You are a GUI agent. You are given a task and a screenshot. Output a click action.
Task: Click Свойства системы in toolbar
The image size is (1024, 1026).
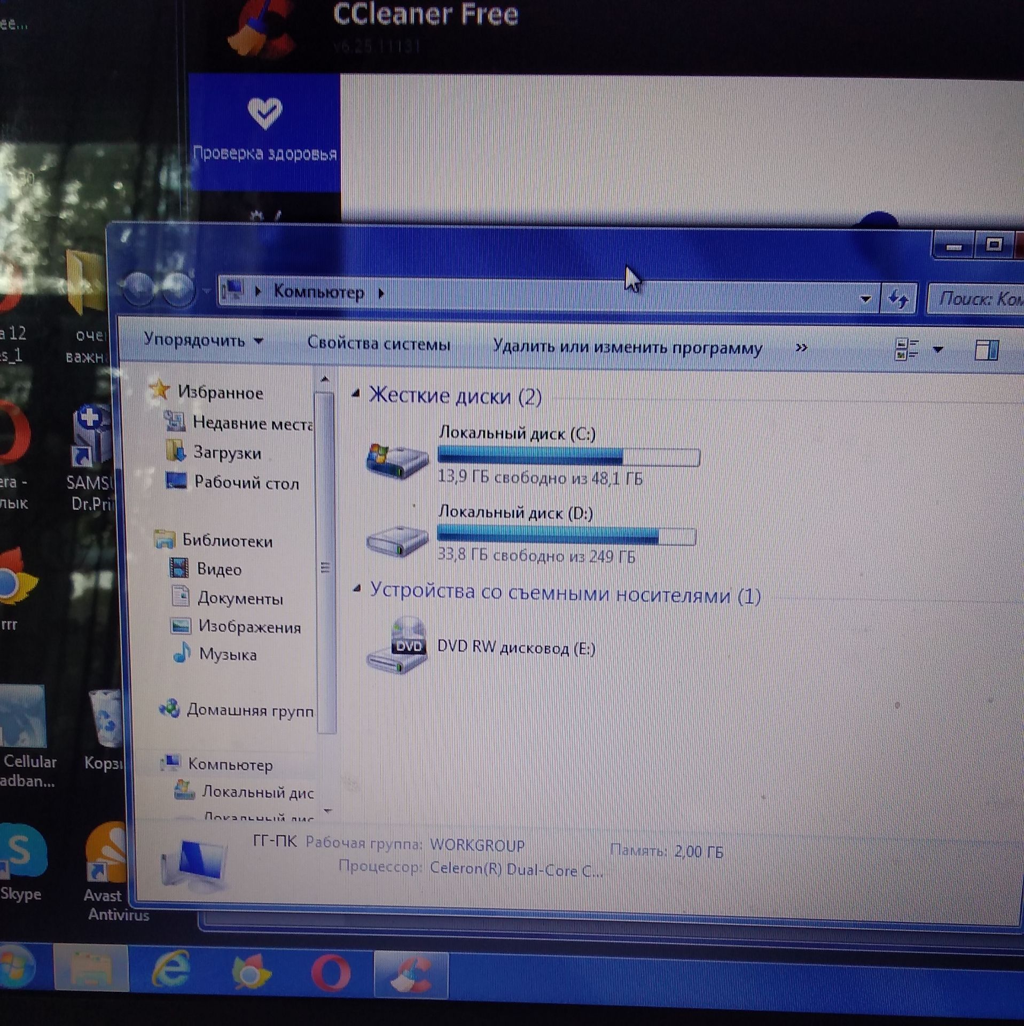click(x=379, y=343)
